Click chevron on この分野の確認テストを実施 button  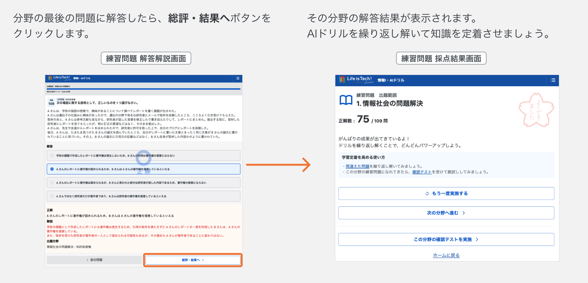477,239
